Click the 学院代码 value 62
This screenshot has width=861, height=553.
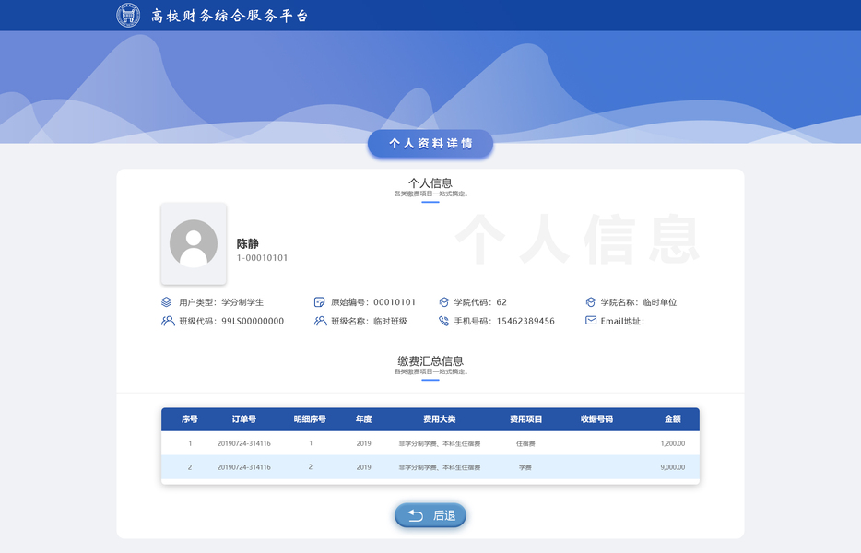(501, 302)
